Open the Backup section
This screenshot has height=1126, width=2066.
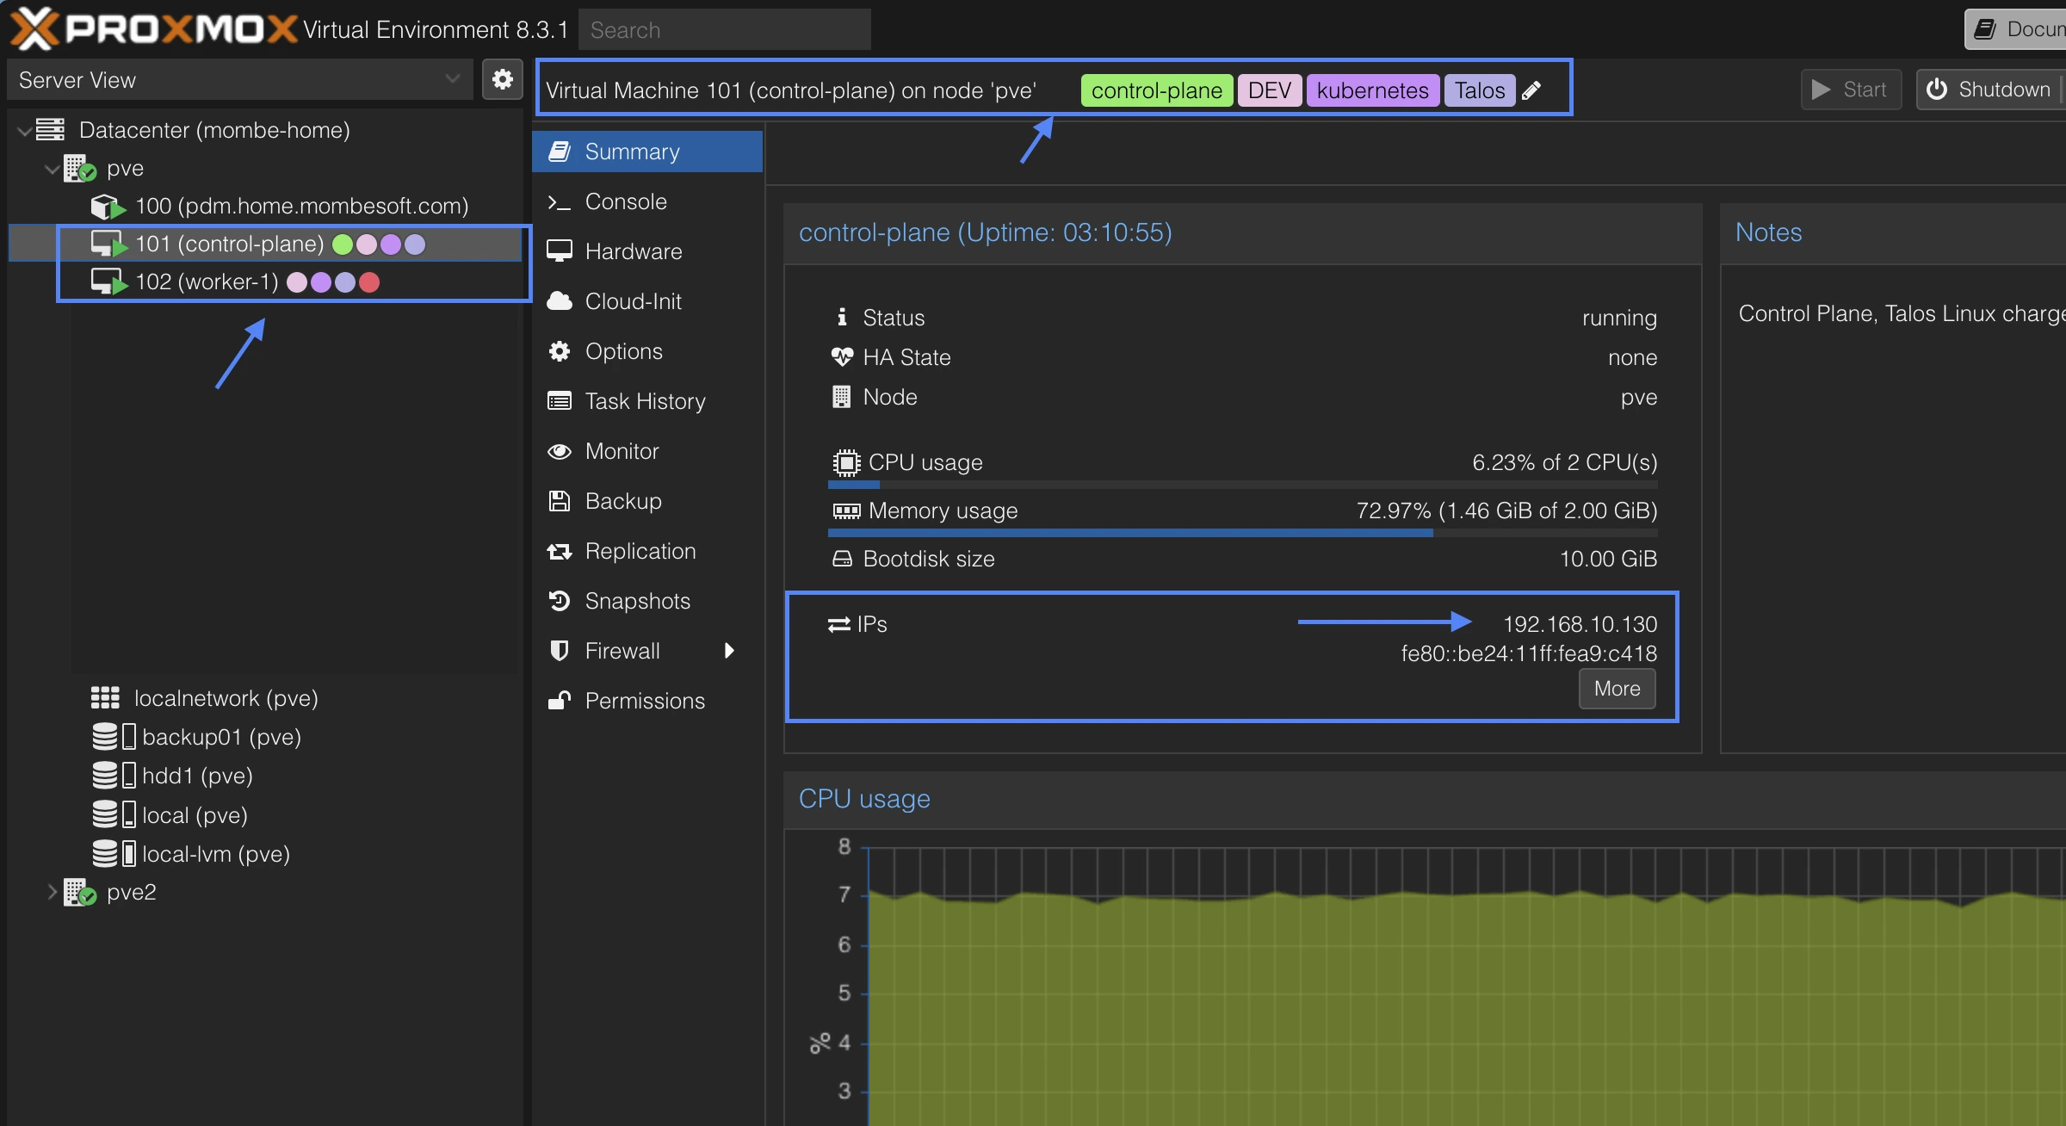(x=623, y=501)
